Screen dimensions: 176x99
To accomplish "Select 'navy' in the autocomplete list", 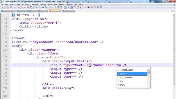I will point(132,85).
